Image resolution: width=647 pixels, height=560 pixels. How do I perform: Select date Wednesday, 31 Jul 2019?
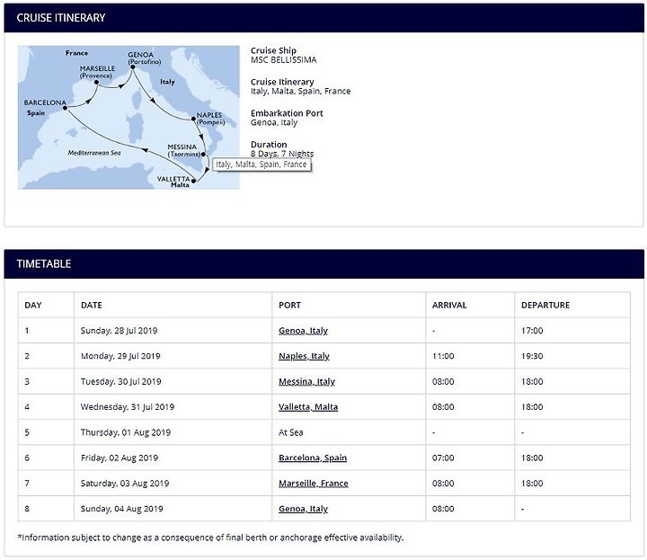128,407
